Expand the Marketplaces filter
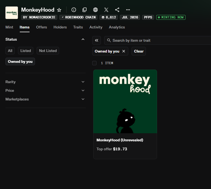 (x=46, y=99)
